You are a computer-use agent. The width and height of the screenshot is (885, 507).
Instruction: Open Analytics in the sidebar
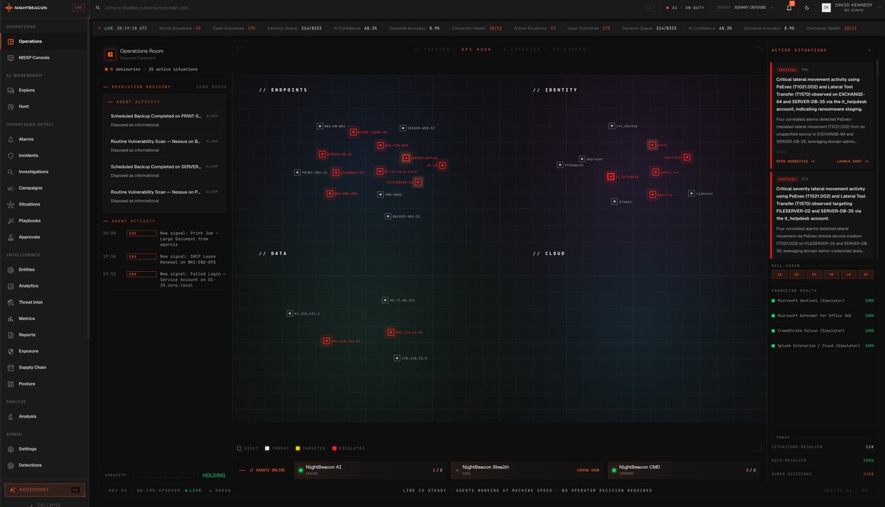point(44,286)
